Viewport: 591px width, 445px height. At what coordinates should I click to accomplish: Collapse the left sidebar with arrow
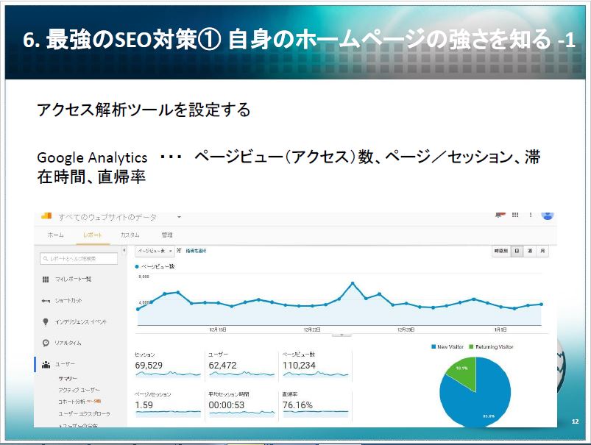(124, 252)
